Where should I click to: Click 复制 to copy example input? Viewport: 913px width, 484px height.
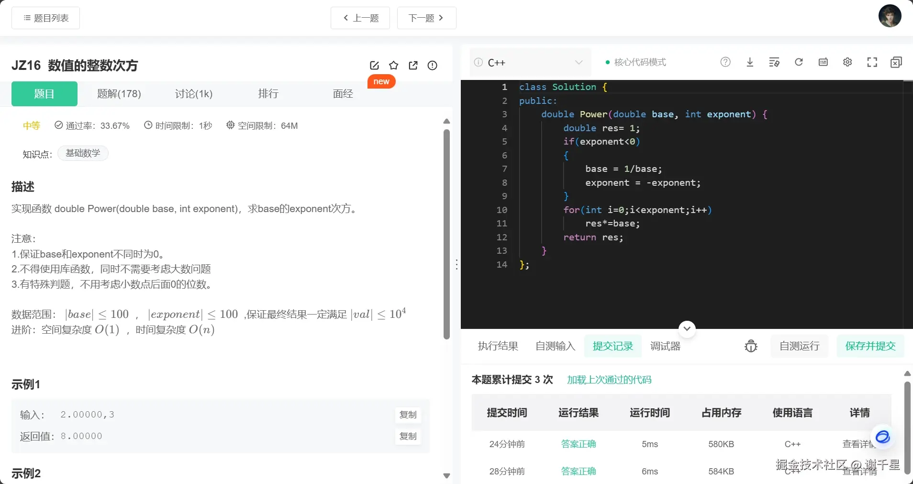click(x=407, y=415)
